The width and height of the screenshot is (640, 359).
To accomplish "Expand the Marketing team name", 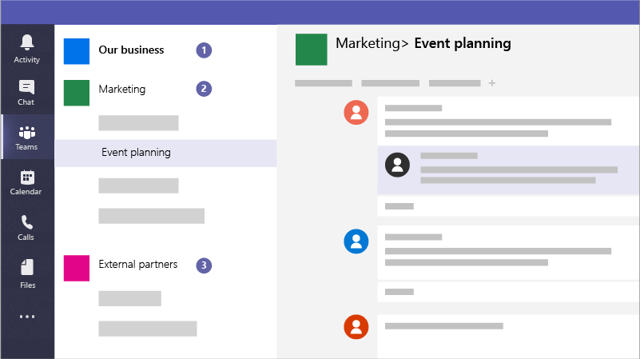I will (x=122, y=89).
